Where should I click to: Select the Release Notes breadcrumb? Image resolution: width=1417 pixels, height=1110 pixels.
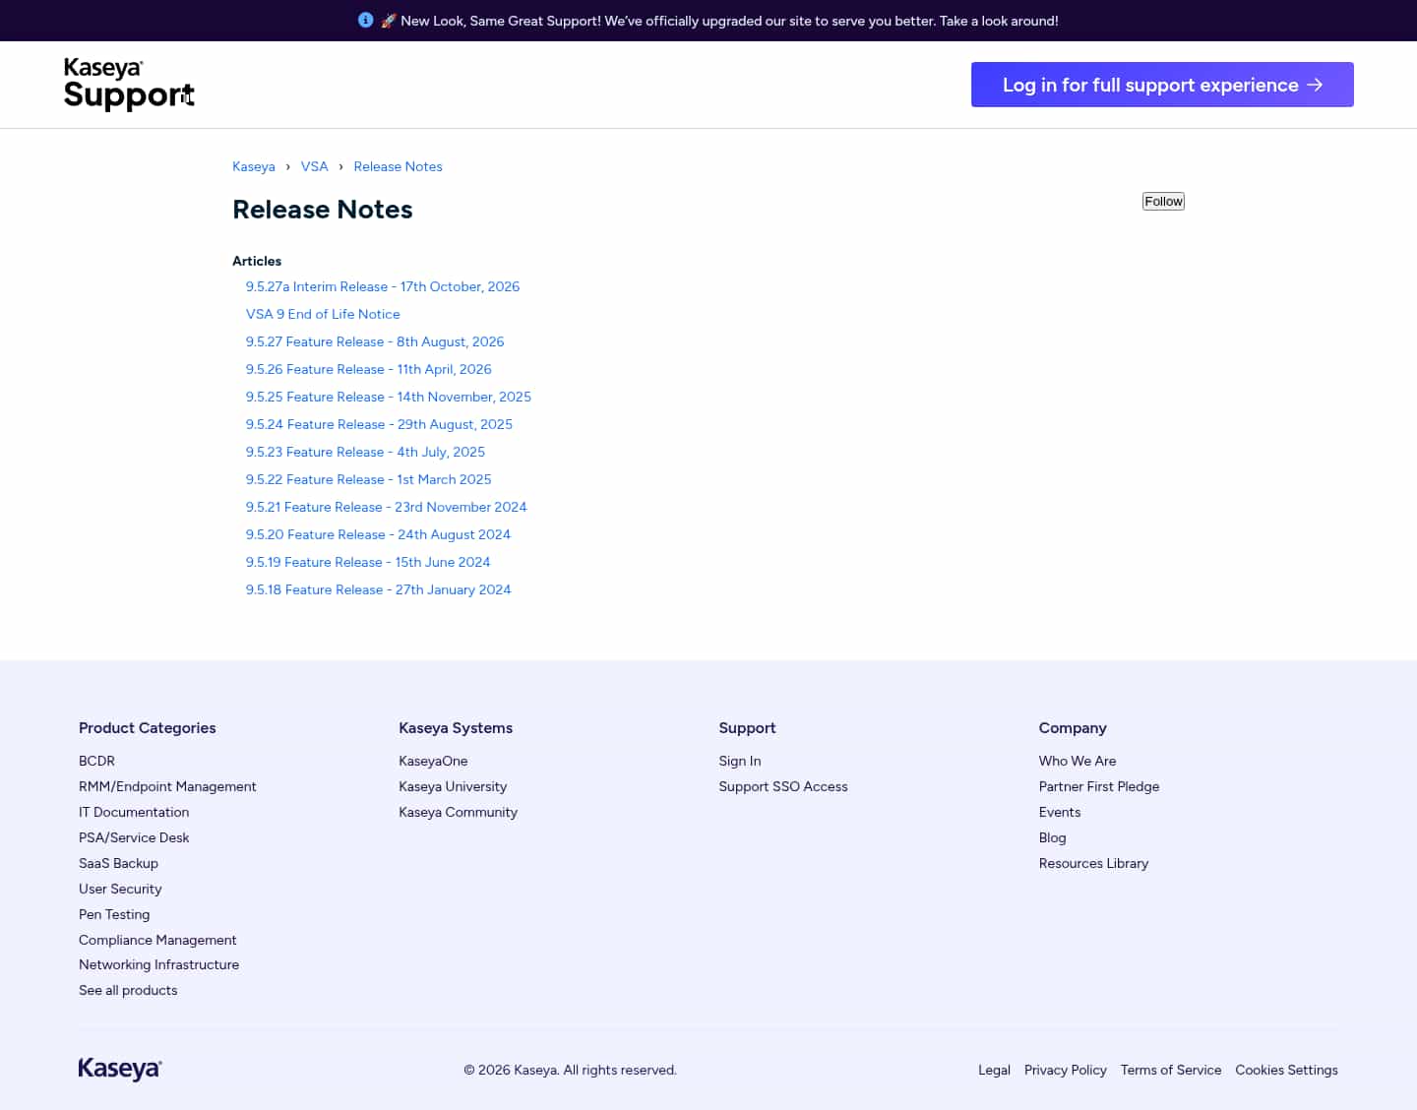399,166
